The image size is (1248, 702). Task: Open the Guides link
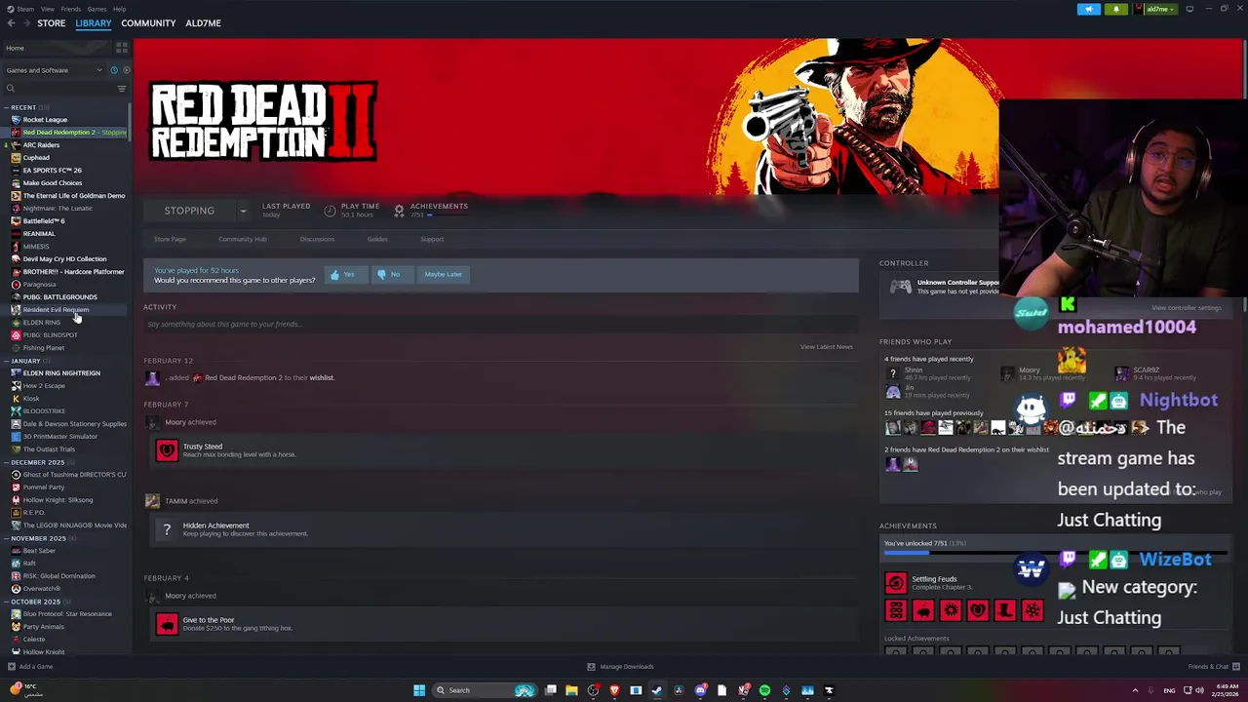coord(377,239)
